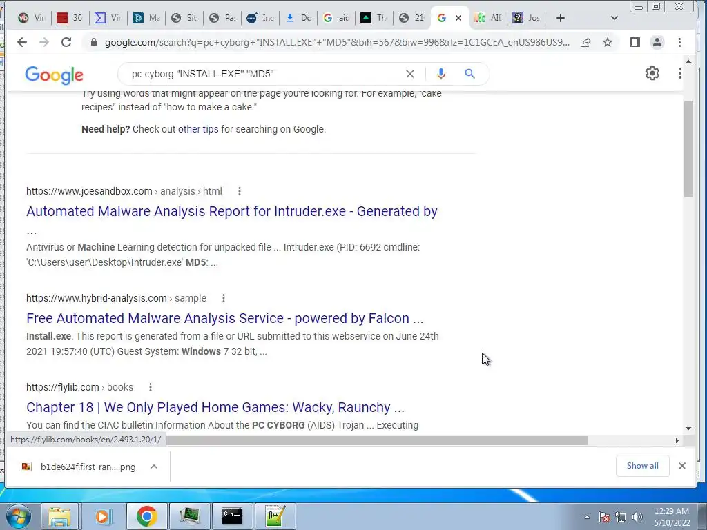Open the hybrid-analysis result options menu
This screenshot has height=530, width=707.
point(223,298)
